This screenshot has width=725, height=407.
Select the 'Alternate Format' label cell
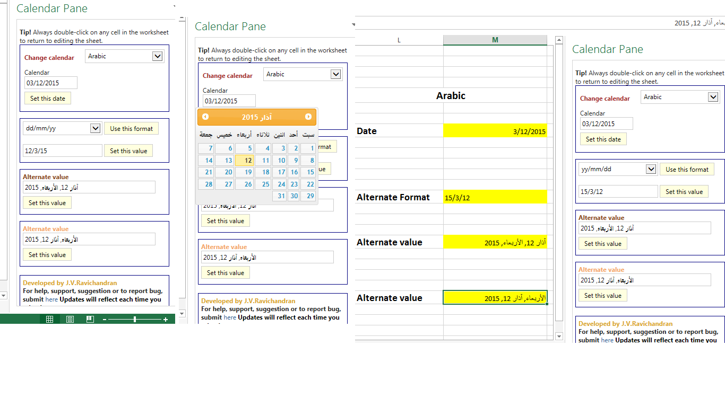click(x=399, y=197)
